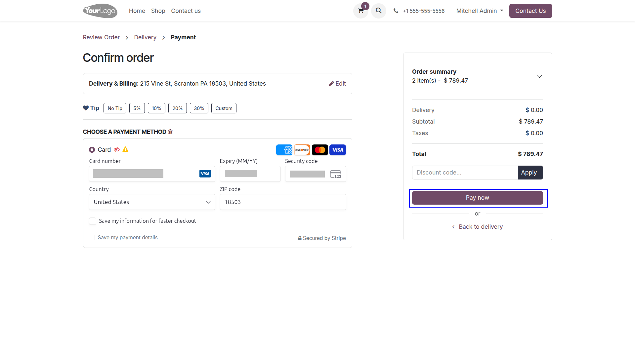The width and height of the screenshot is (635, 357).
Task: Click the Mastercard logo
Action: tap(320, 150)
